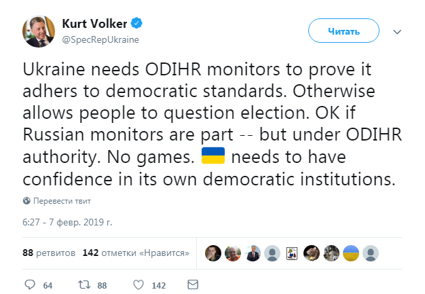Open the first liker's avatar
This screenshot has height=294, width=425.
pos(213,253)
